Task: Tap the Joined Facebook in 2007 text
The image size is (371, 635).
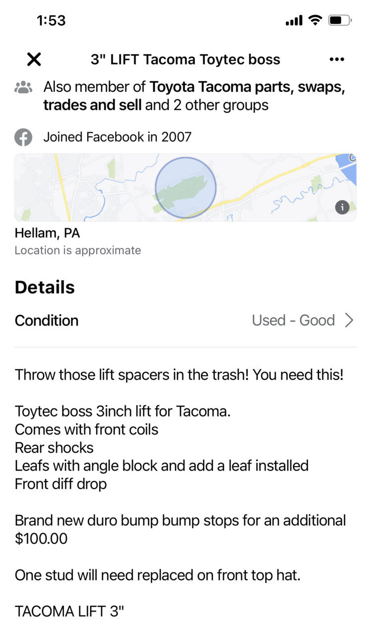Action: click(118, 137)
